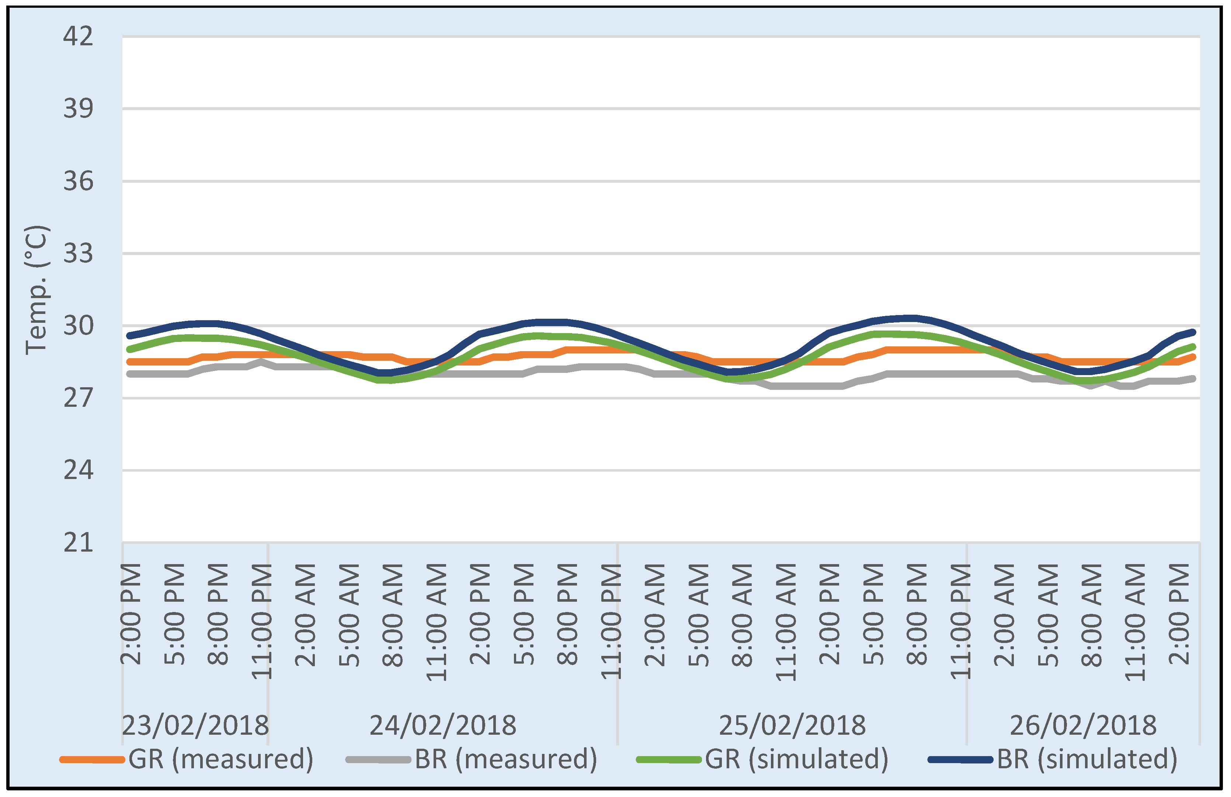The width and height of the screenshot is (1231, 797).
Task: Click the first 2:00 PM time label
Action: pyautogui.click(x=131, y=614)
